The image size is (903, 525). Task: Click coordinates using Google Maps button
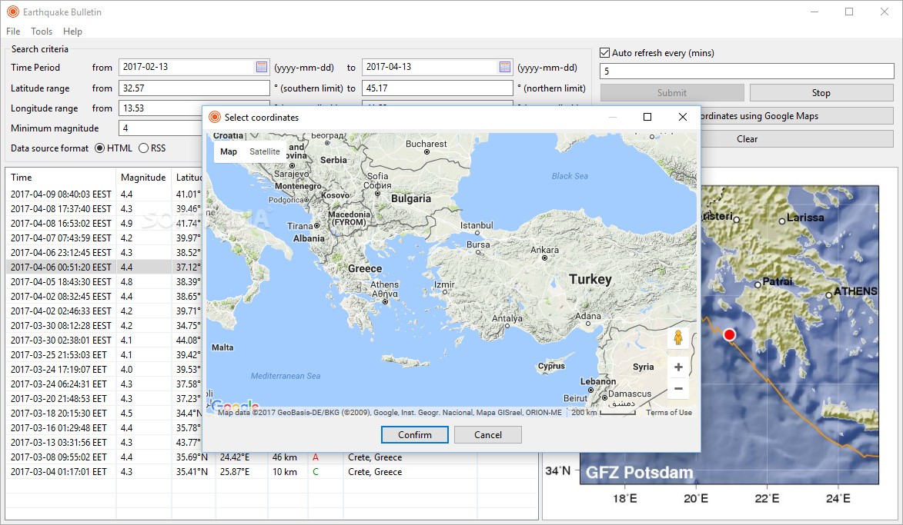[x=797, y=115]
